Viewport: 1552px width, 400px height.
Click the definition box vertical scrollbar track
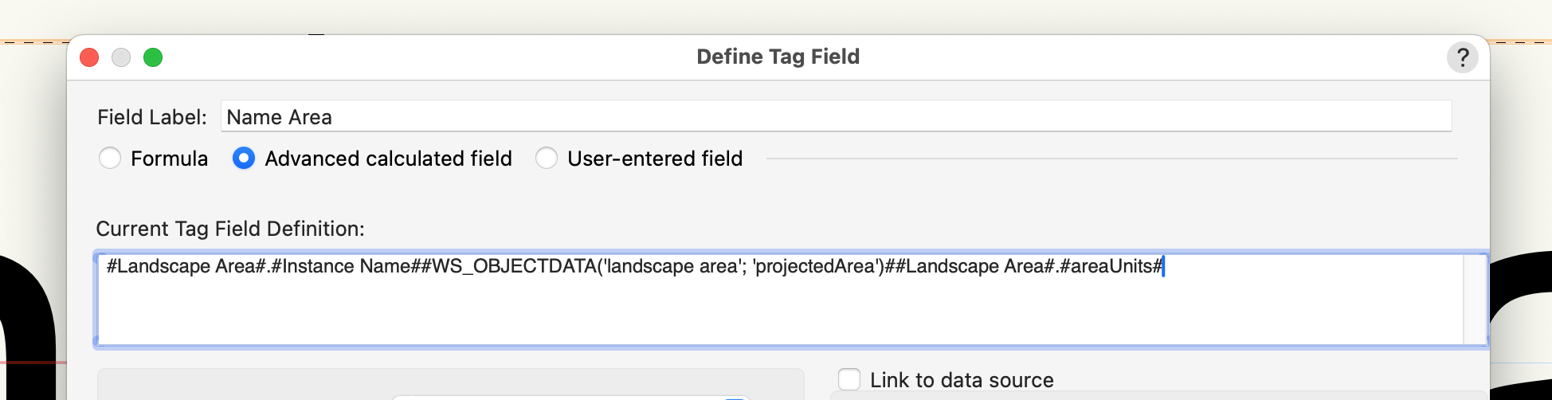[x=1475, y=299]
